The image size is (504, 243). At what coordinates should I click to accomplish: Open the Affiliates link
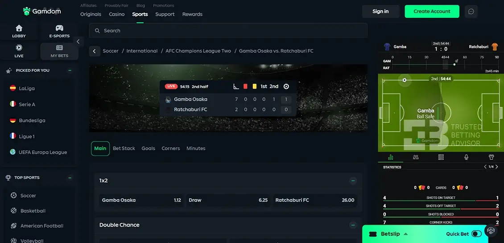coord(88,5)
